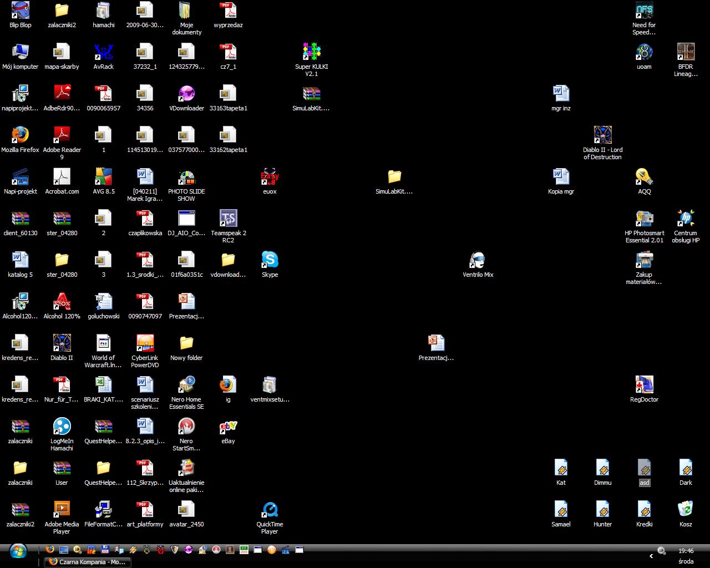This screenshot has width=710, height=568.
Task: Select the AVG 8.5 antivirus icon
Action: tap(103, 177)
